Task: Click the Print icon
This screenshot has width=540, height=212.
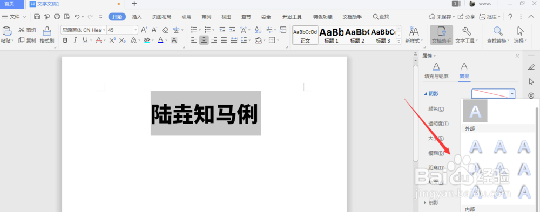Action: [57, 17]
